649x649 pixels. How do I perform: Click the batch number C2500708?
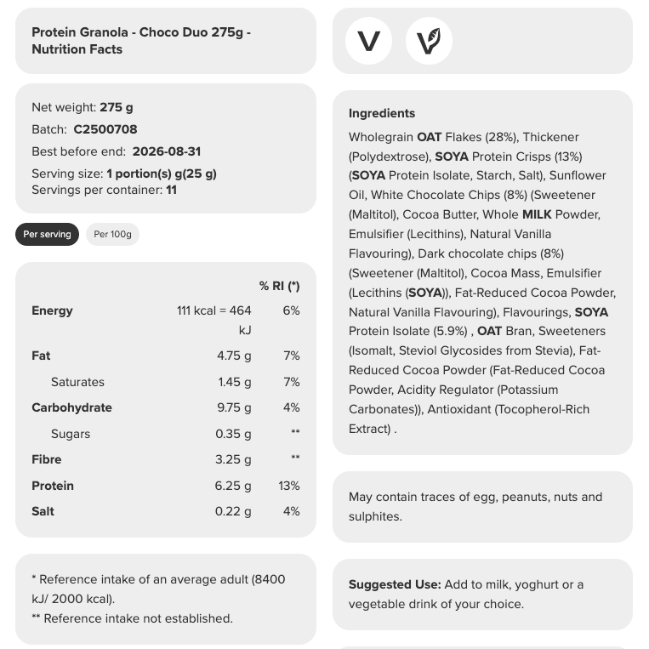[x=105, y=129]
